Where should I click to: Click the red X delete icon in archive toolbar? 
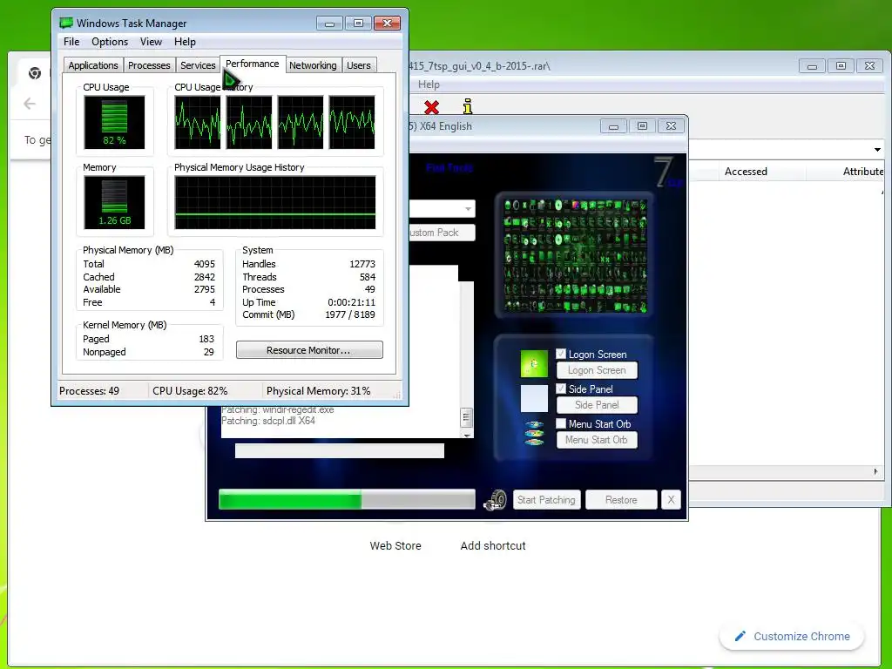click(x=432, y=107)
